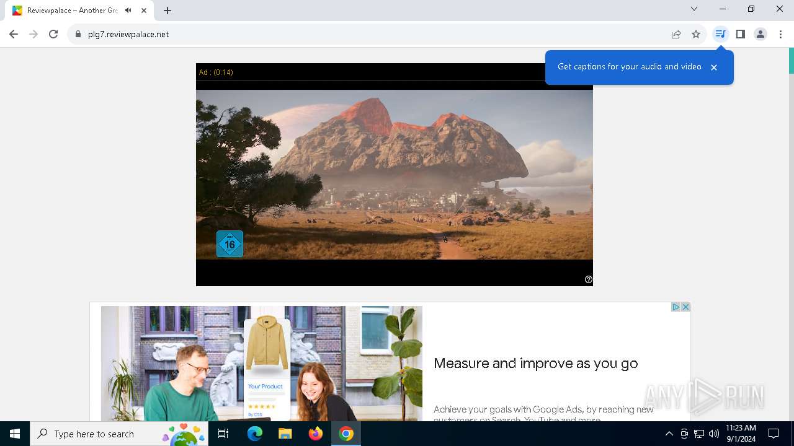
Task: Select the Reviewpalace browser tab
Action: pos(81,11)
